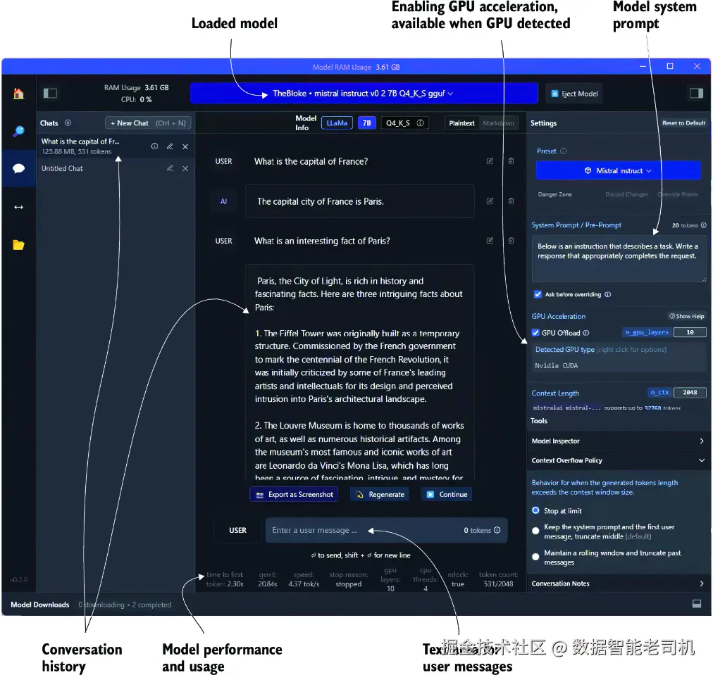Click the Nvidia CUDA detected GPU type text
The width and height of the screenshot is (713, 675).
[x=556, y=366]
